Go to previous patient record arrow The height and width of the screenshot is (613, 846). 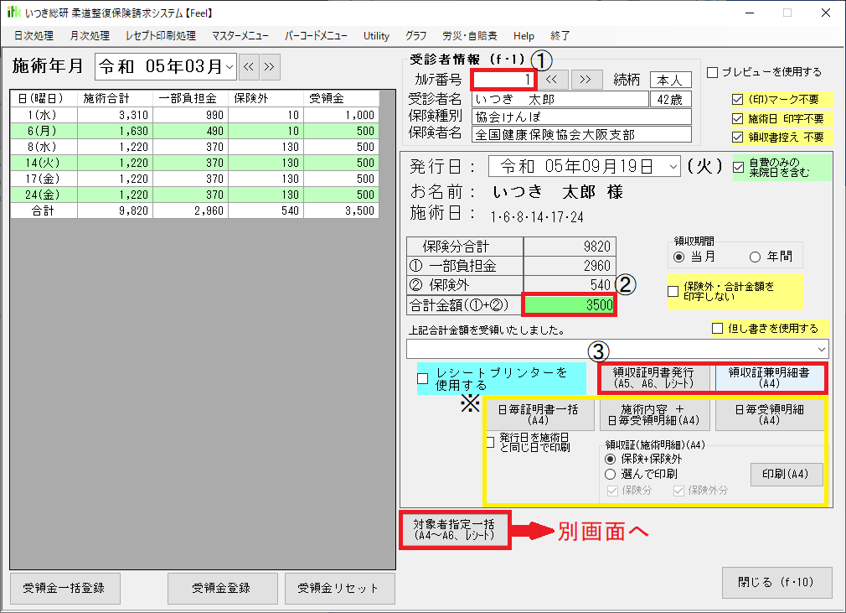coord(550,80)
